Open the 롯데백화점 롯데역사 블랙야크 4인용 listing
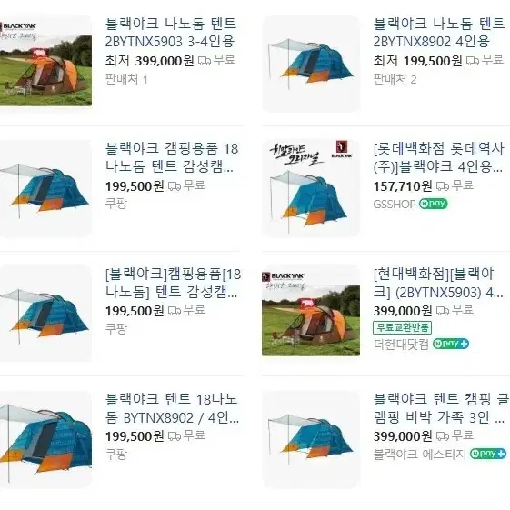This screenshot has height=510, width=510. 439,157
